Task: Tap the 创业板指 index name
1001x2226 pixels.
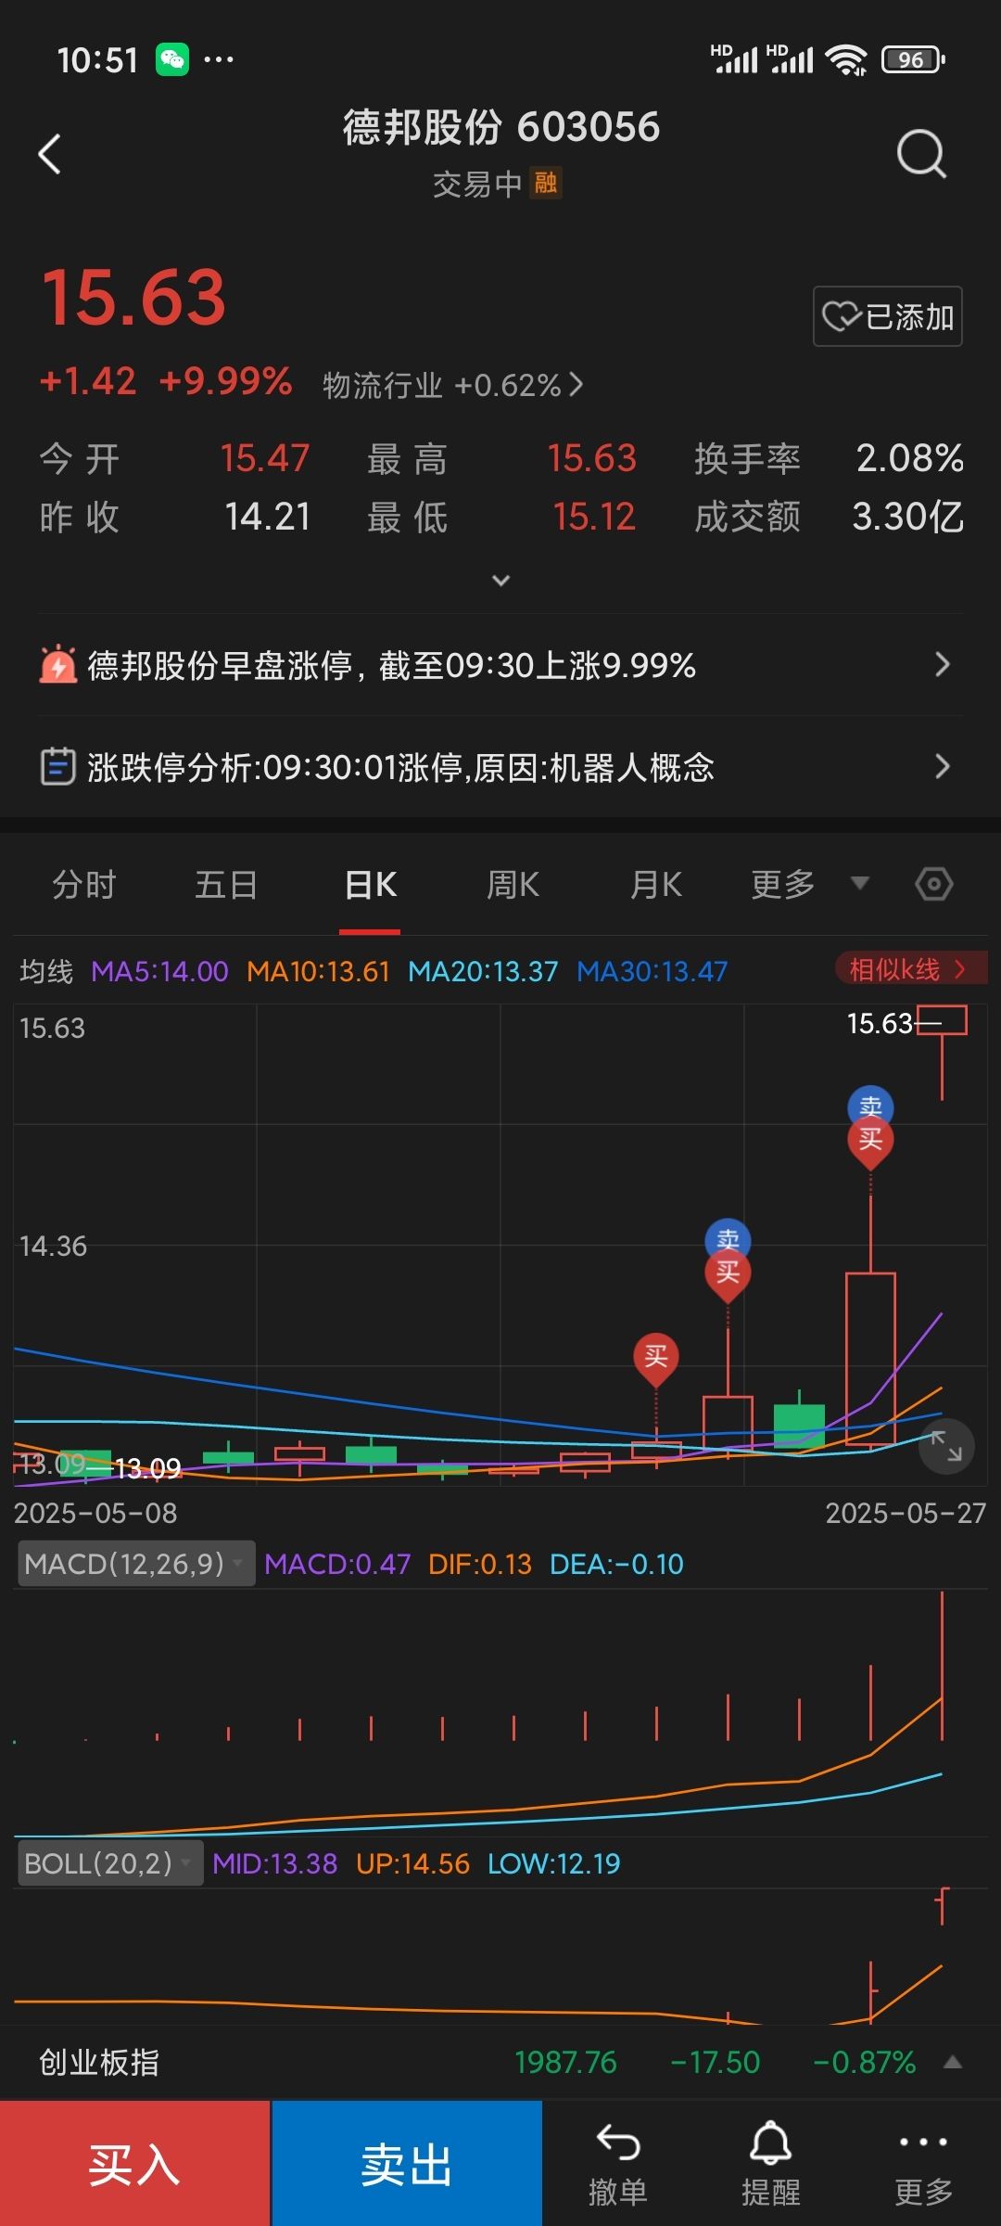Action: pos(99,2063)
